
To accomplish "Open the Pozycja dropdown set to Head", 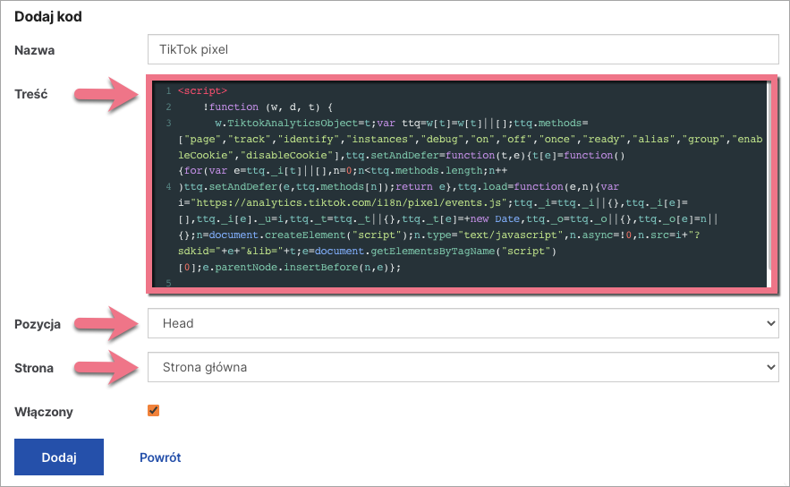I will pos(463,324).
